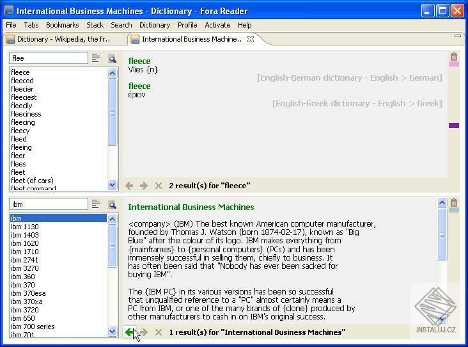Image resolution: width=468 pixels, height=347 pixels.
Task: Select 'ibm 1620' in the list
Action: pos(25,243)
